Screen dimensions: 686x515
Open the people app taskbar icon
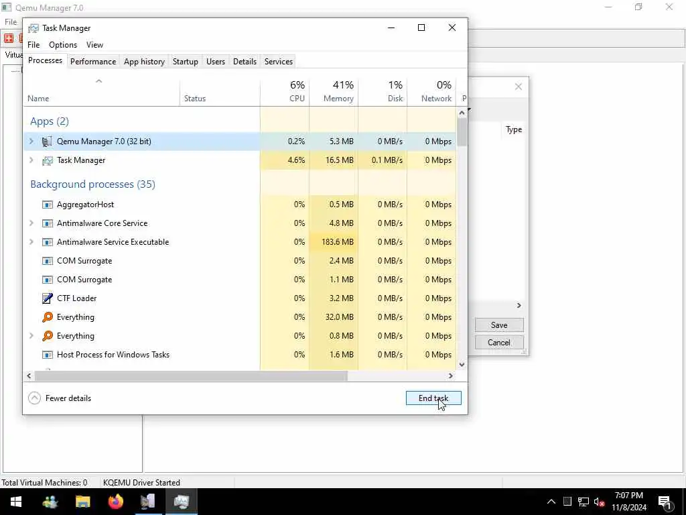tap(50, 502)
